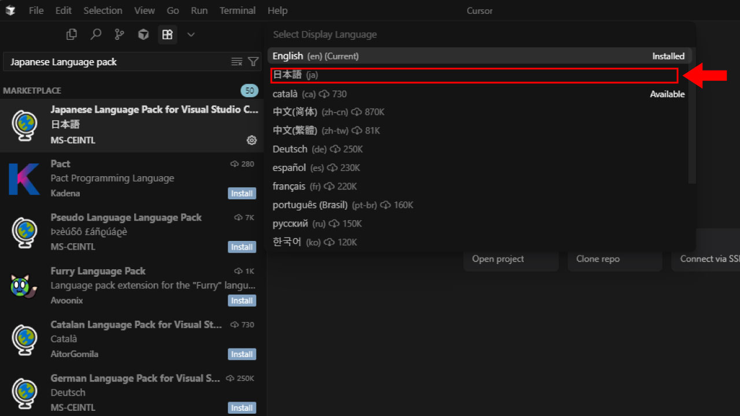740x416 pixels.
Task: Click the German Language Pack globe icon
Action: [x=24, y=392]
